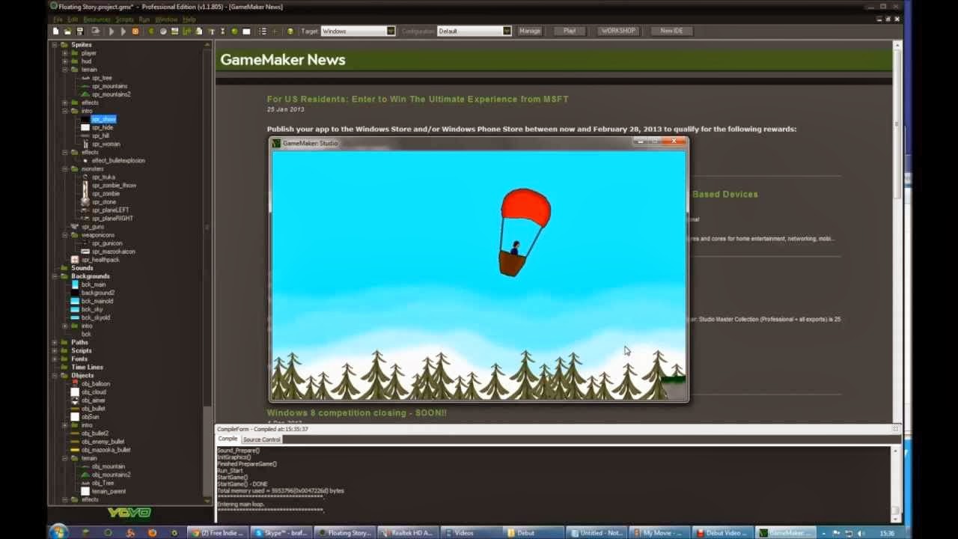The height and width of the screenshot is (539, 958).
Task: Expand the Paths folder
Action: click(55, 342)
